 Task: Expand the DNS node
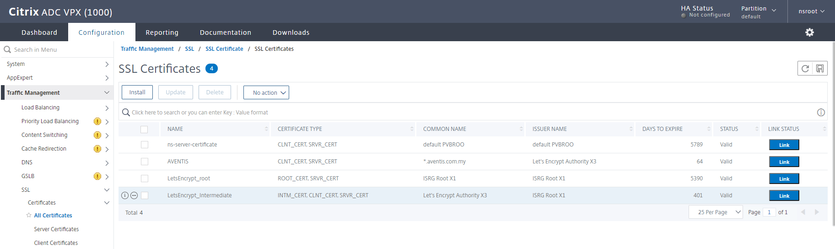pos(107,163)
